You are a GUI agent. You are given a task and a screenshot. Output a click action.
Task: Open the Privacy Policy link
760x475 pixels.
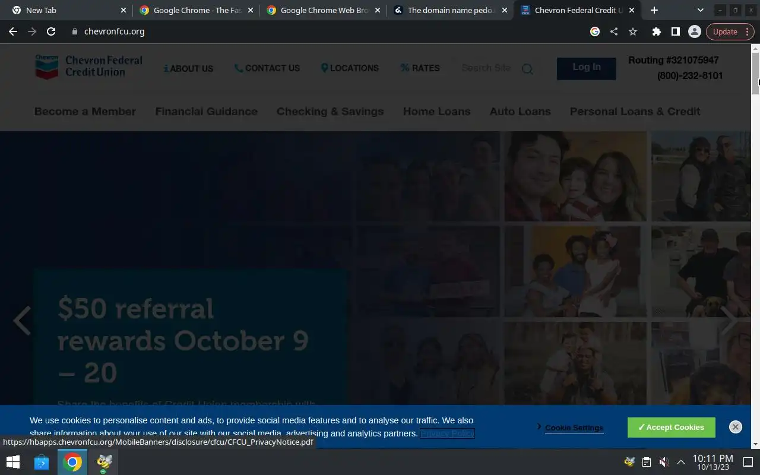[447, 433]
